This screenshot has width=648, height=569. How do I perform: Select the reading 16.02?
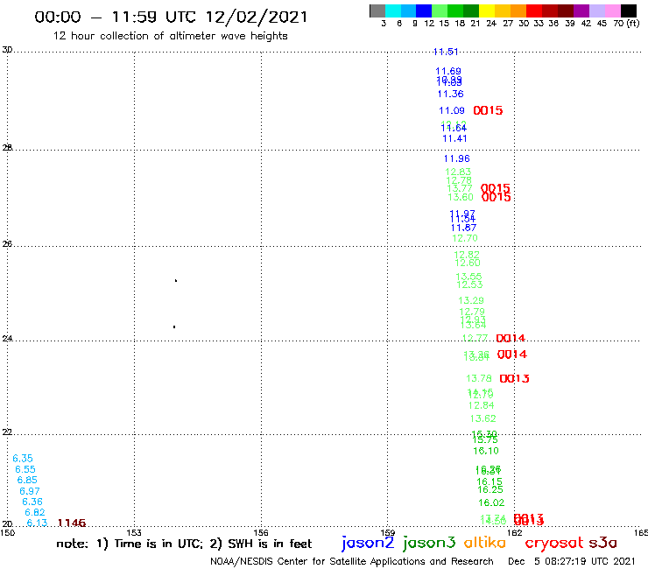click(491, 502)
